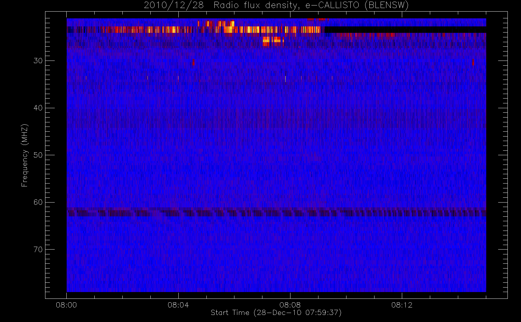Screen dimensions: 521x322
Task: Click the 50 frequency axis label
Action: click(38, 155)
